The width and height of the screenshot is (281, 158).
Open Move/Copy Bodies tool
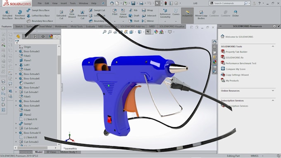click(201, 15)
